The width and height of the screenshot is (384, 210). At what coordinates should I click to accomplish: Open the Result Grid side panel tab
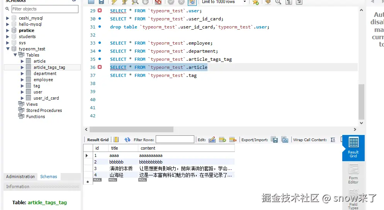(x=353, y=148)
